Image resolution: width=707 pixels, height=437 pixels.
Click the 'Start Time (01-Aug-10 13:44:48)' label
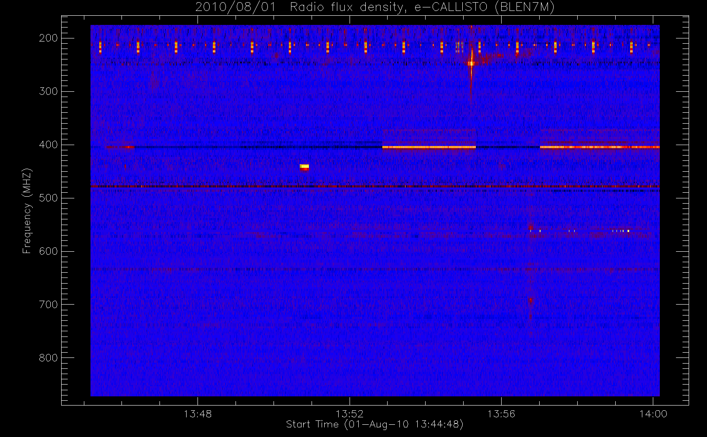(374, 424)
